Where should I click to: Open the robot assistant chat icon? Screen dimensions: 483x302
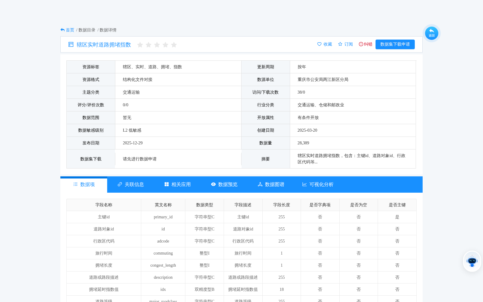[x=472, y=261]
